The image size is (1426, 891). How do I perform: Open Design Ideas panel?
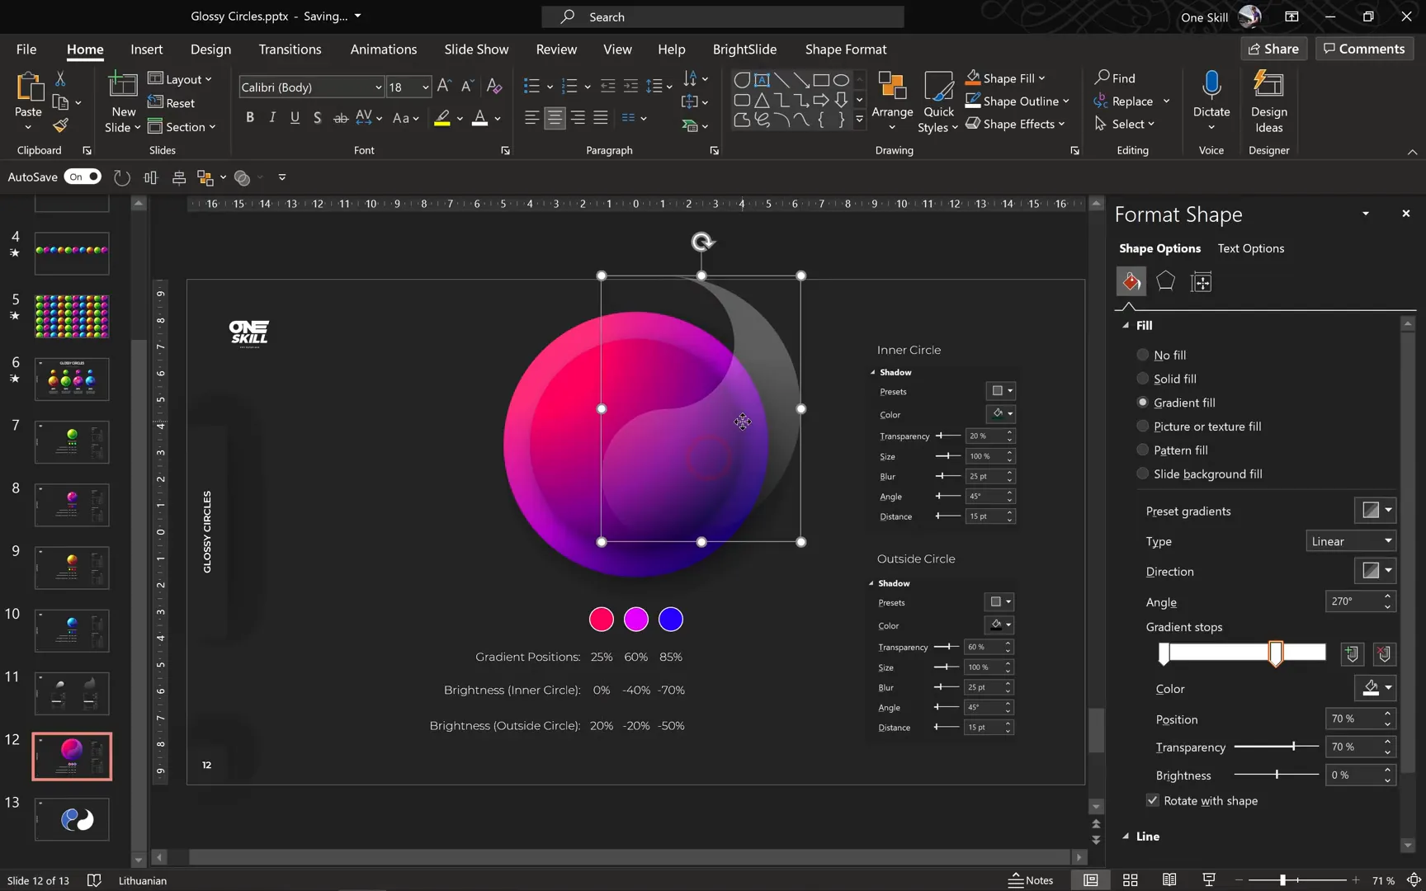pyautogui.click(x=1268, y=101)
